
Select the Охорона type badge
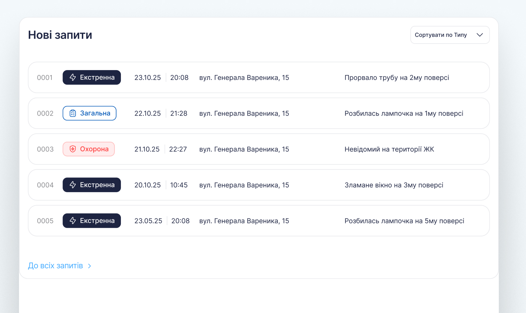pyautogui.click(x=88, y=149)
